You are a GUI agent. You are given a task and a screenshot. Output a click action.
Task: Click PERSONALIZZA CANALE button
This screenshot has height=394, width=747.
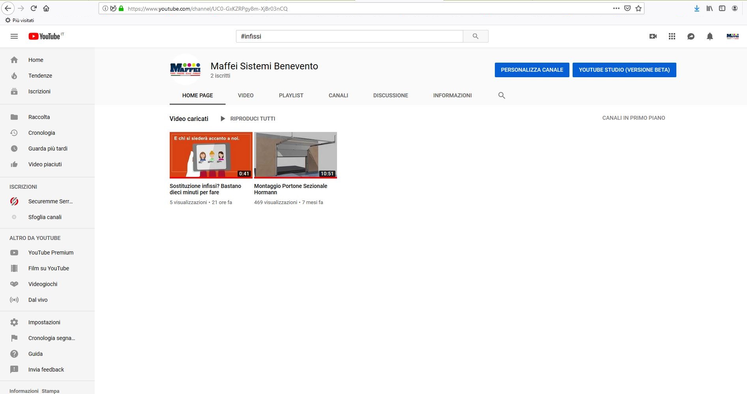[x=532, y=70]
